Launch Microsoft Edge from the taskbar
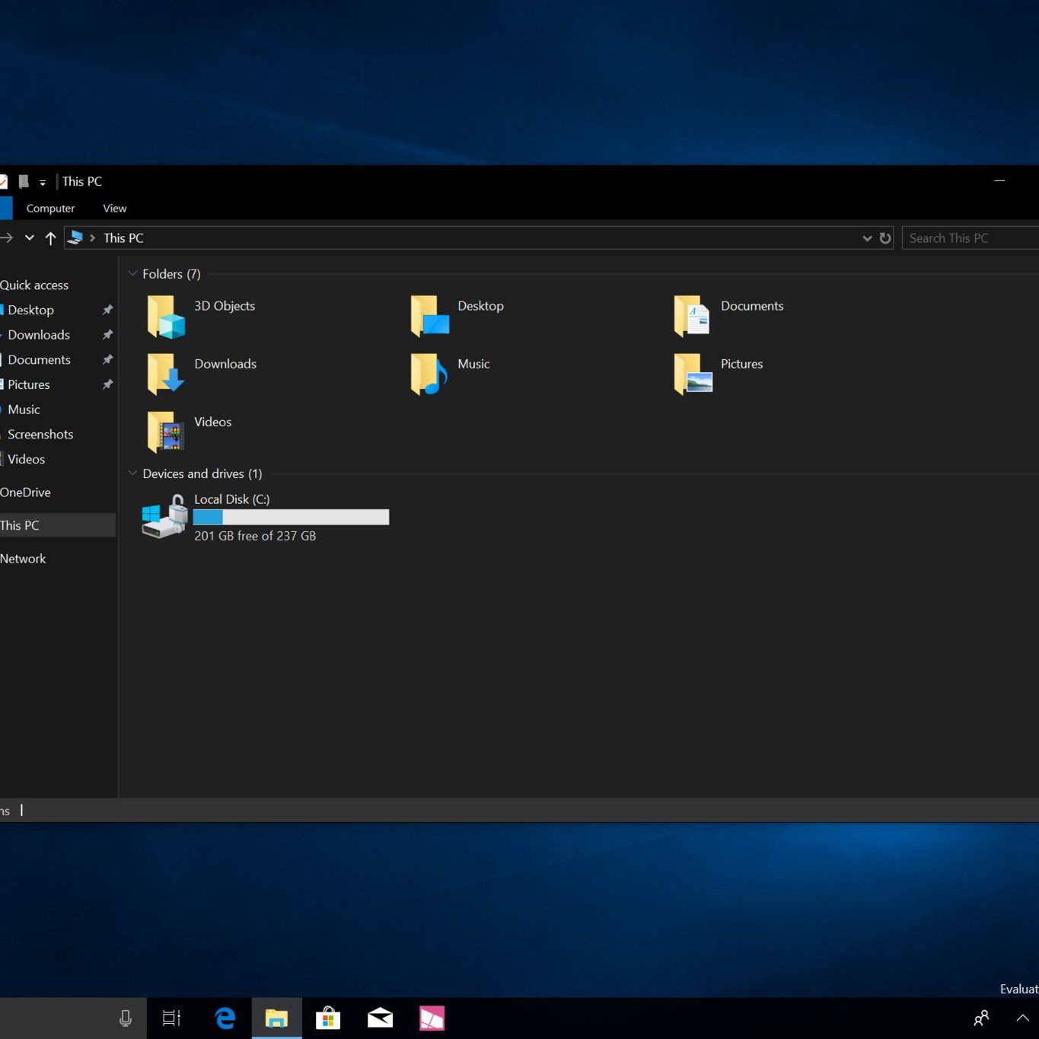The width and height of the screenshot is (1039, 1039). (x=225, y=1018)
